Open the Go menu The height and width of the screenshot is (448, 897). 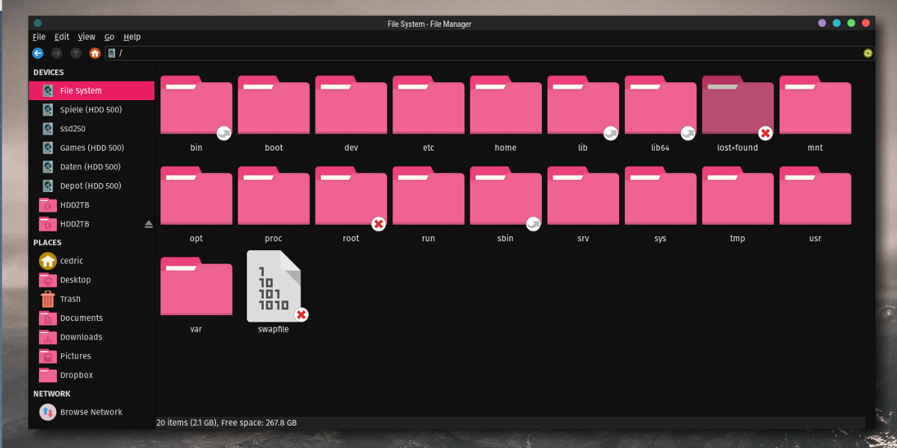click(x=109, y=37)
